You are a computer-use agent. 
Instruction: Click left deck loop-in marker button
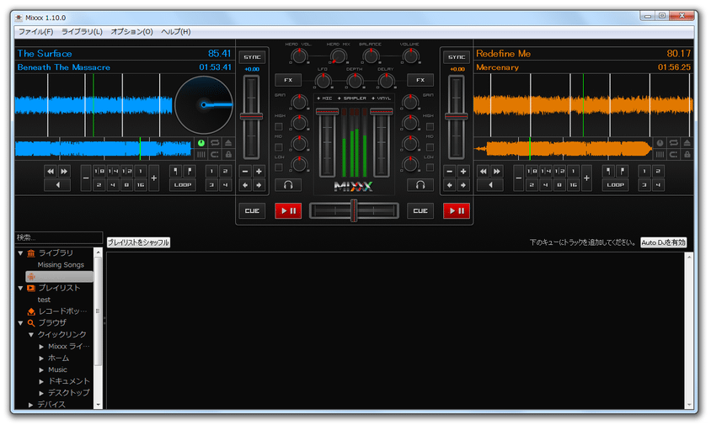[x=176, y=172]
